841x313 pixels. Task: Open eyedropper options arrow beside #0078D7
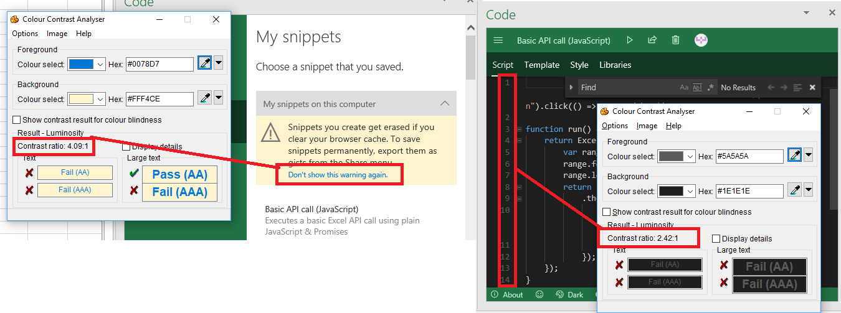coord(219,63)
